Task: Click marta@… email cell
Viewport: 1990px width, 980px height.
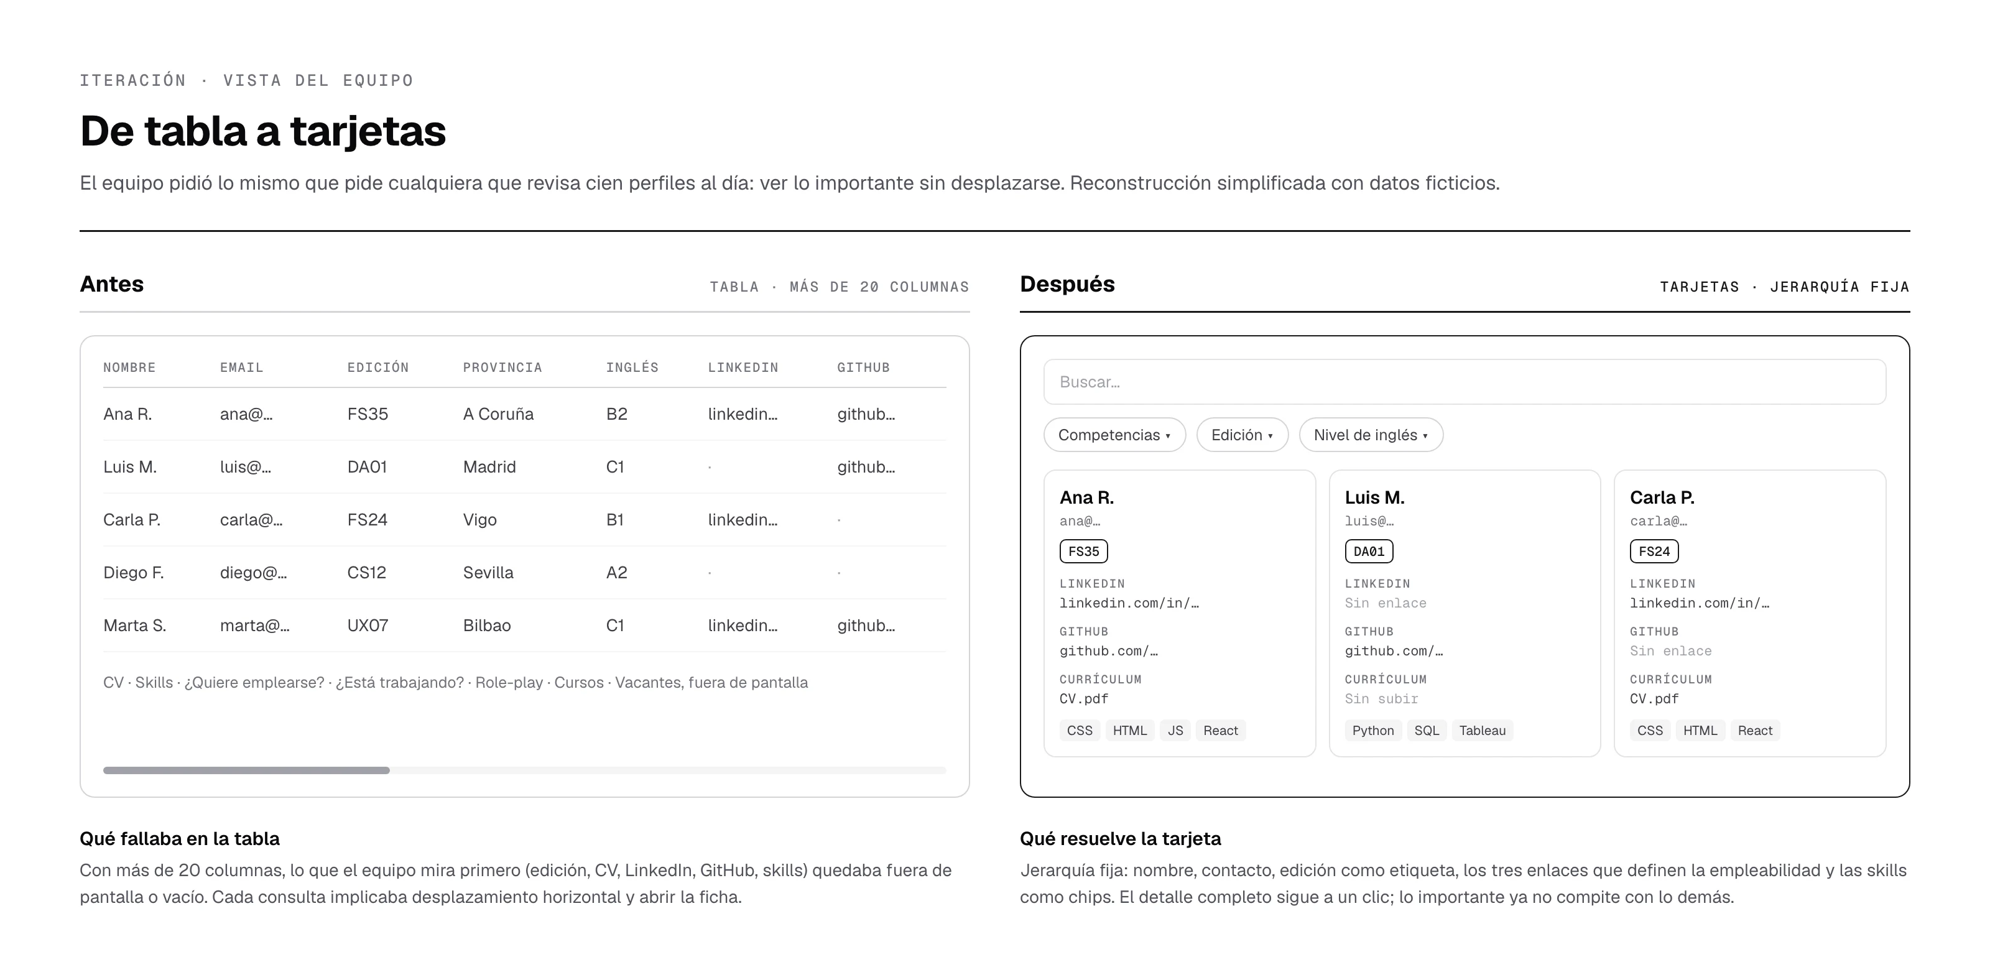Action: 255,626
